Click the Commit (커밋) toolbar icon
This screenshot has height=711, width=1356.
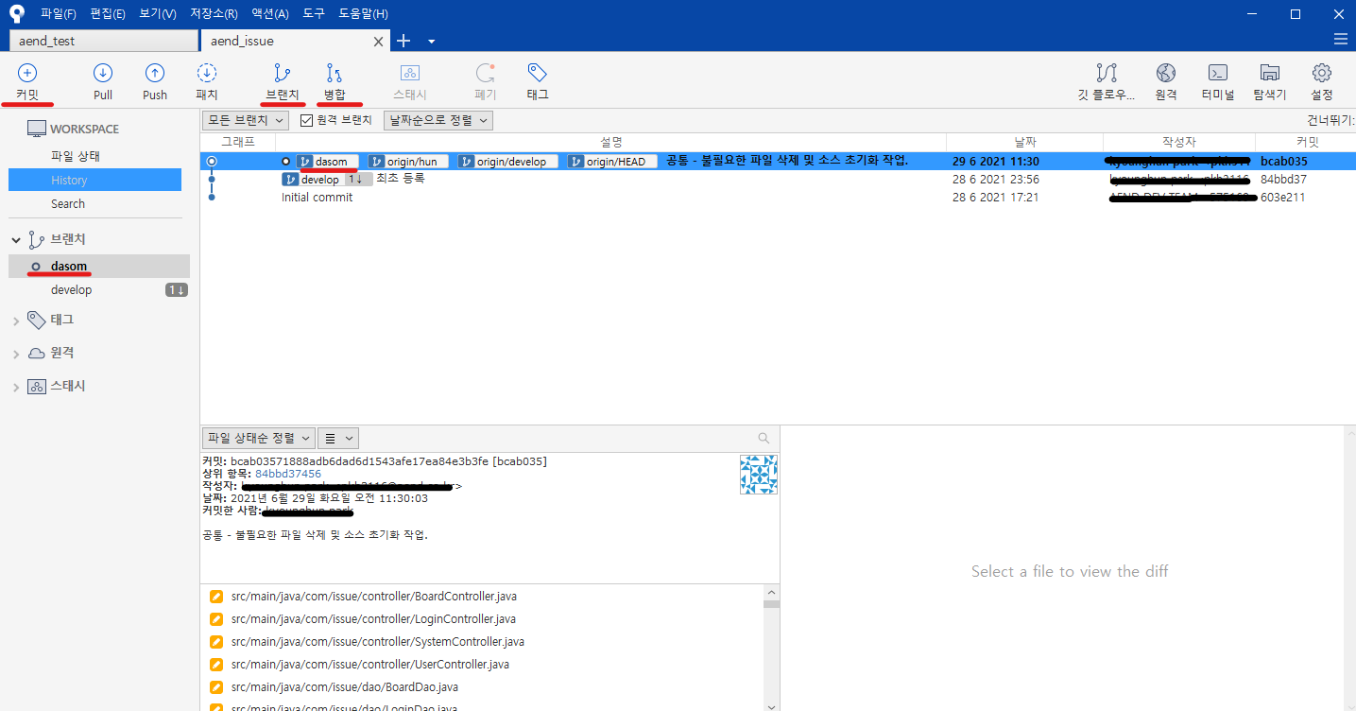(x=27, y=73)
